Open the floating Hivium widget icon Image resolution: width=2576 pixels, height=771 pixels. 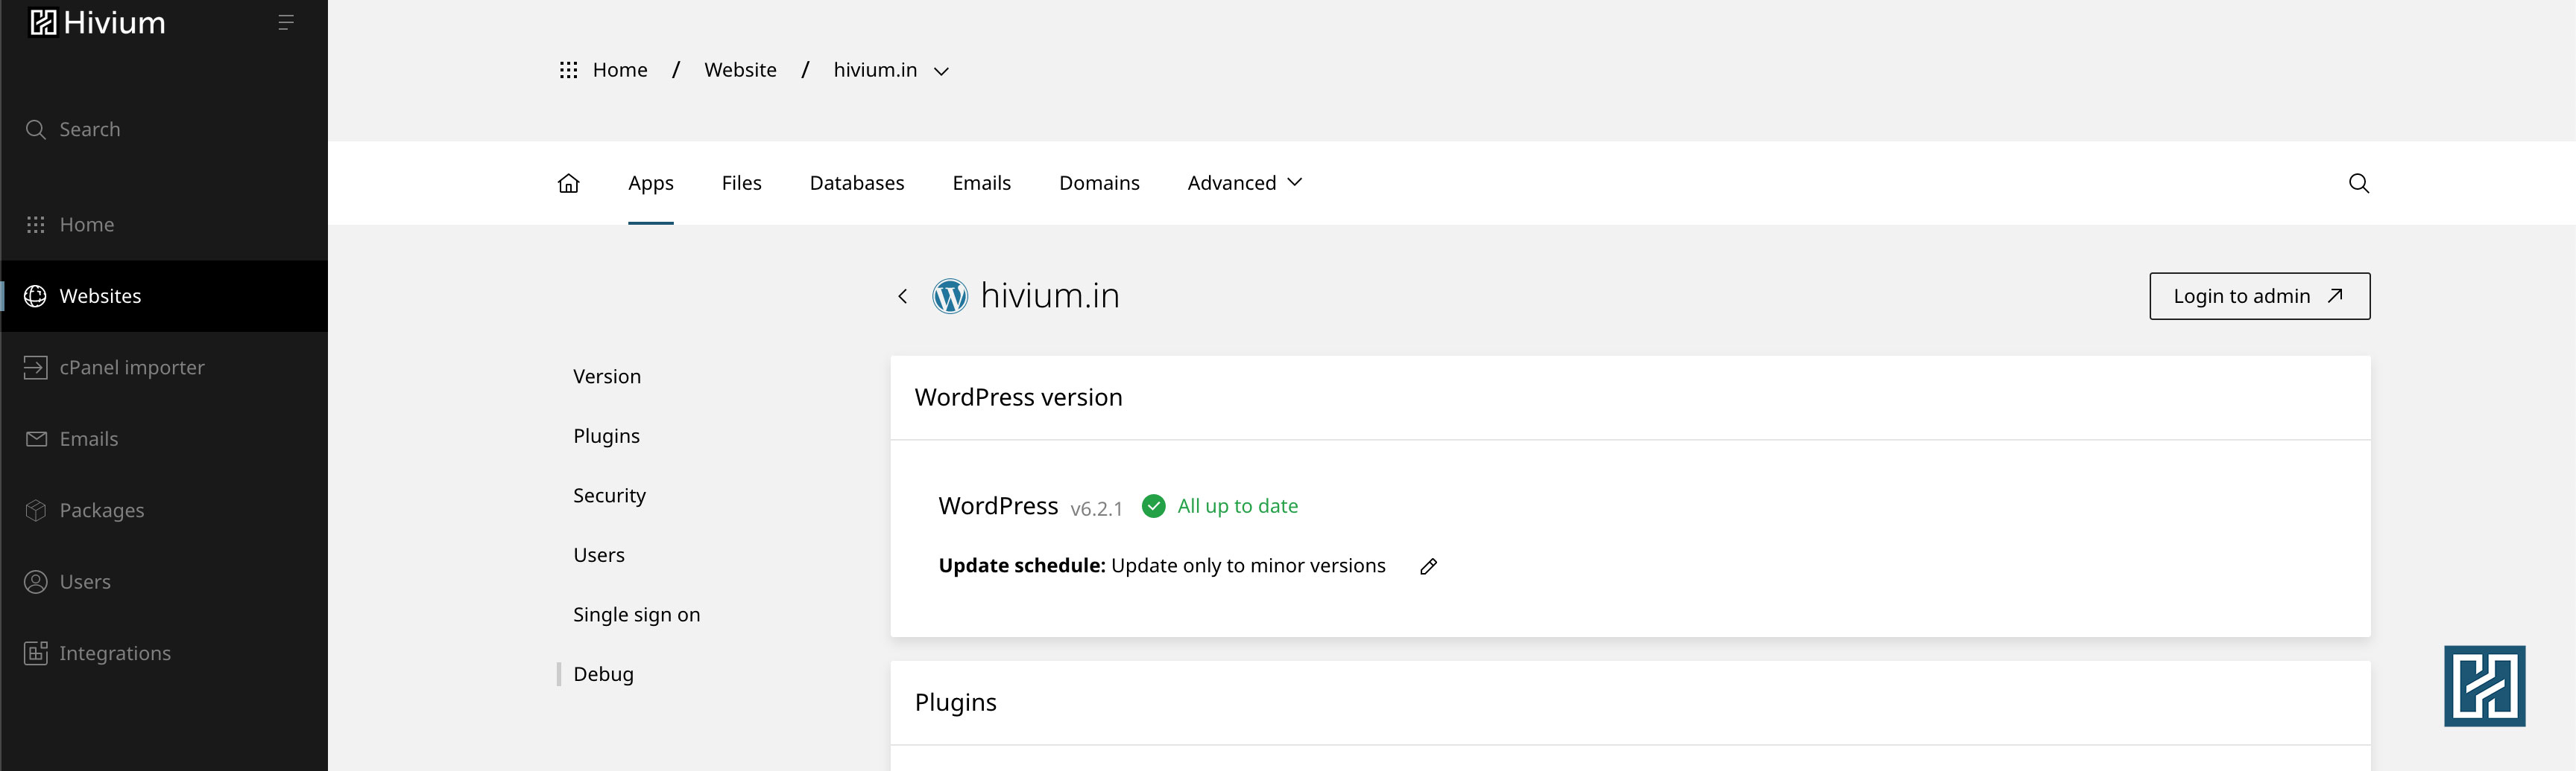click(2484, 686)
